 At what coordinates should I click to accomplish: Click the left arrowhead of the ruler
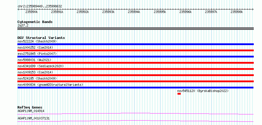[x=18, y=9]
